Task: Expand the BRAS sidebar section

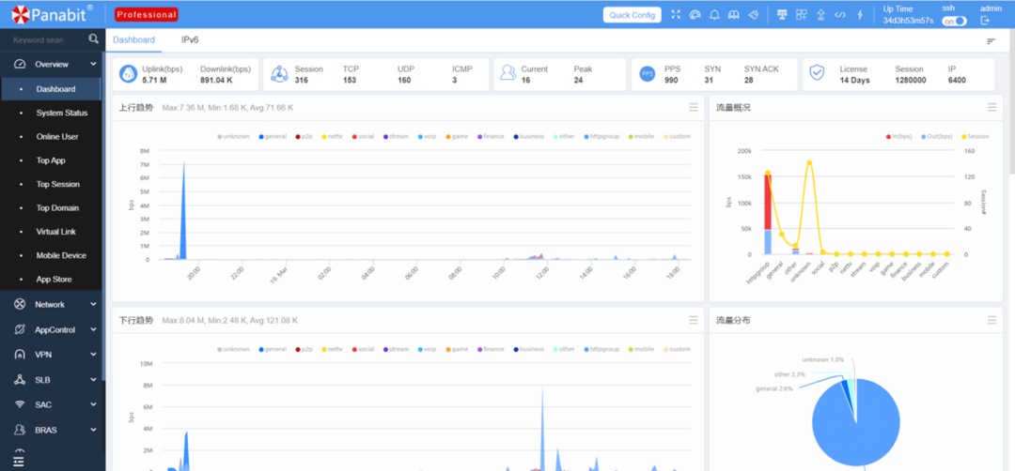Action: tap(52, 430)
